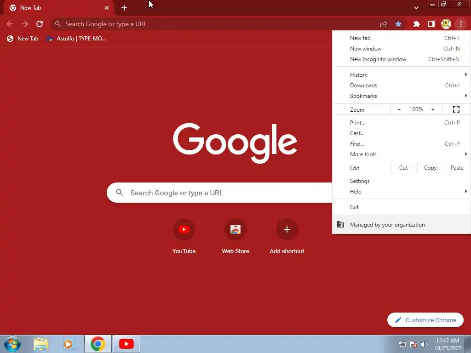Open the profile avatar icon

click(x=446, y=24)
